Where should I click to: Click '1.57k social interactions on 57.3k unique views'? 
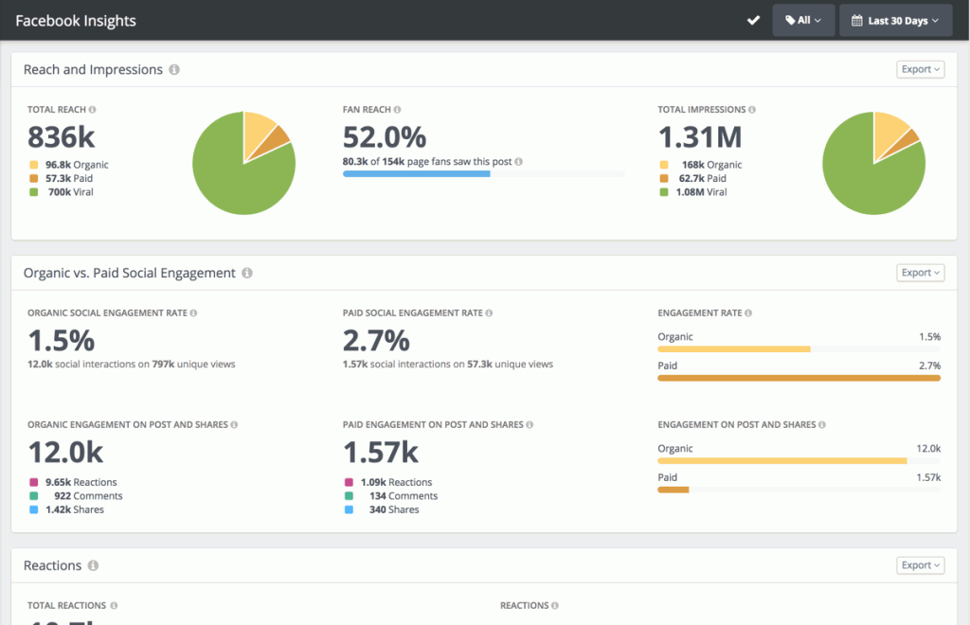tap(448, 365)
